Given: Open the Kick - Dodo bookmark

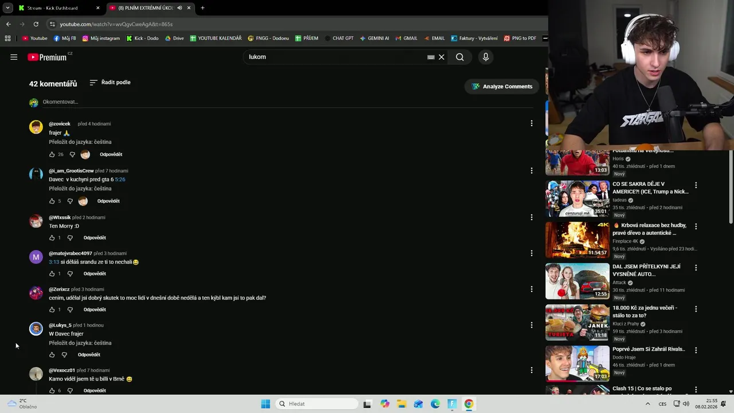Looking at the screenshot, I should (142, 38).
